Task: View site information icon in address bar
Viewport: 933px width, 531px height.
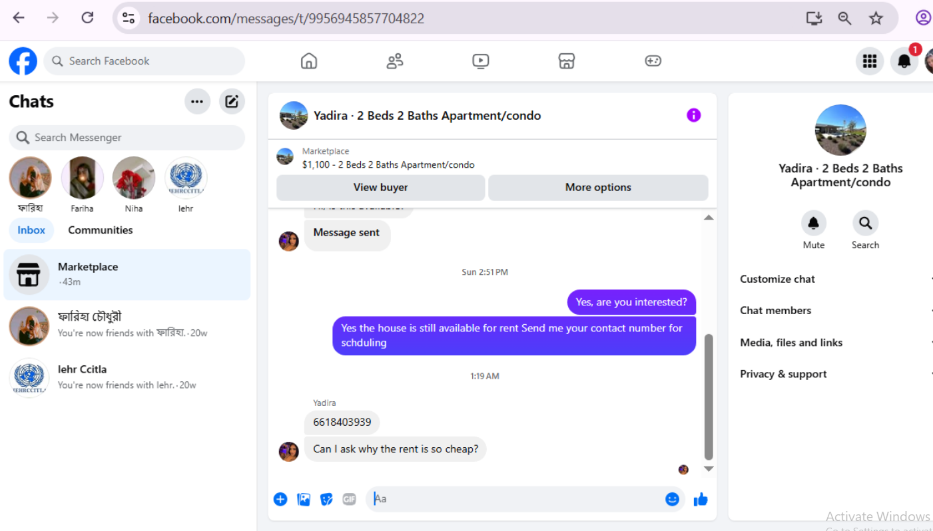Action: (x=129, y=18)
